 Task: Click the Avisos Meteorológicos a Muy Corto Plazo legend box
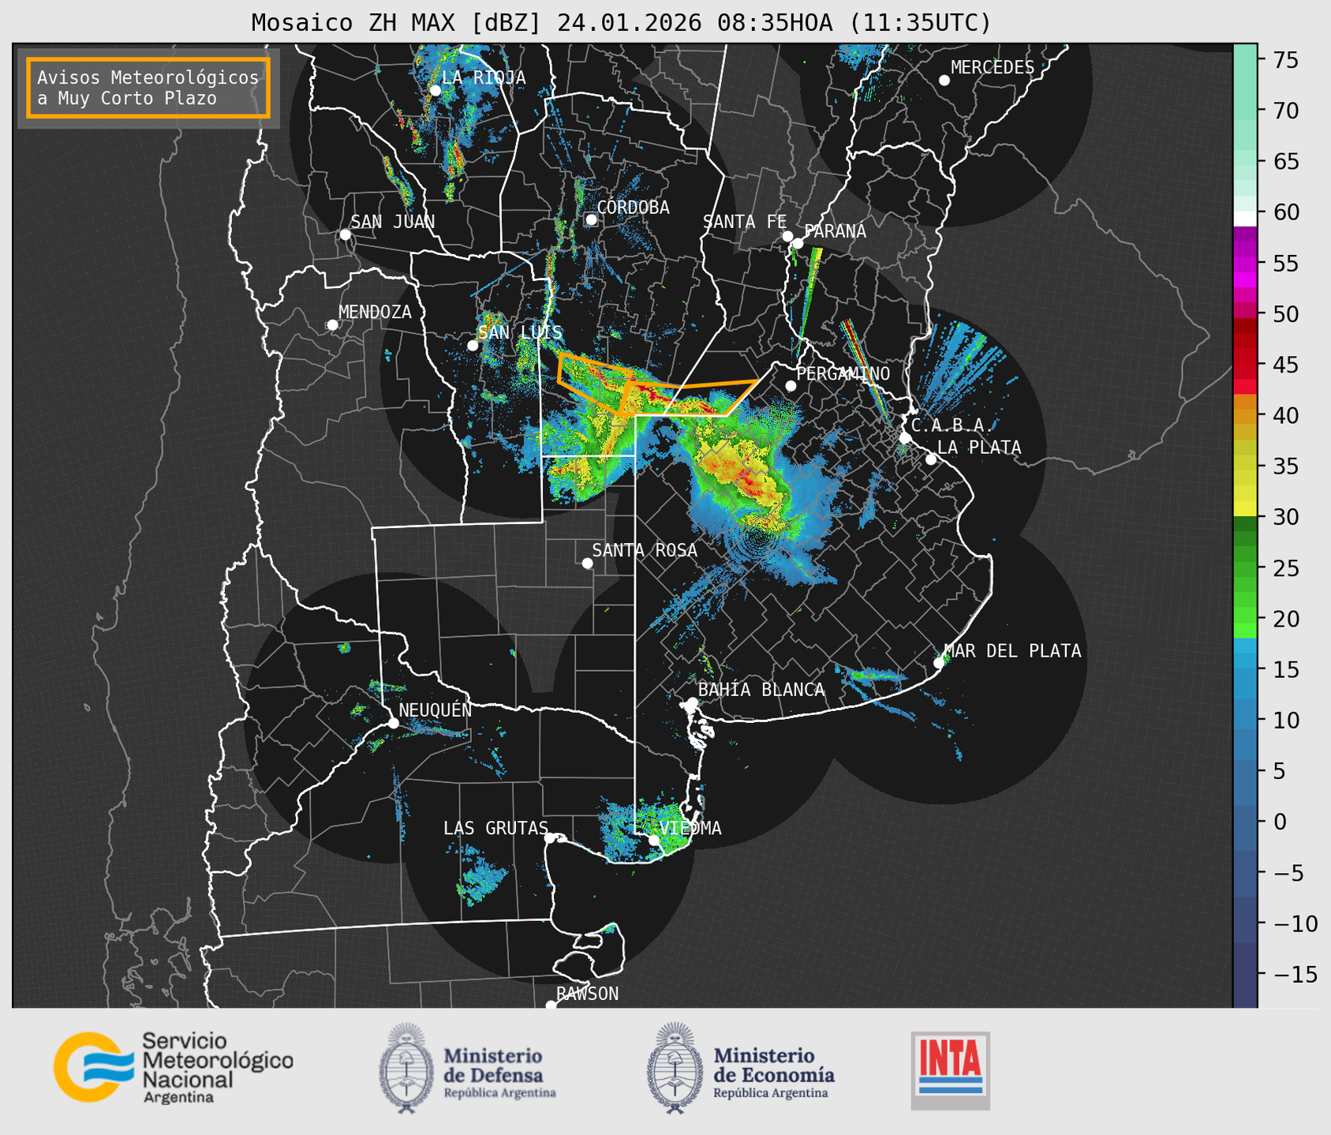pyautogui.click(x=148, y=88)
